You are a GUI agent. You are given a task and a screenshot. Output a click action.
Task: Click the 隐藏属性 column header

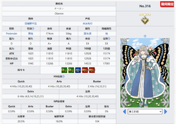pos(106,29)
